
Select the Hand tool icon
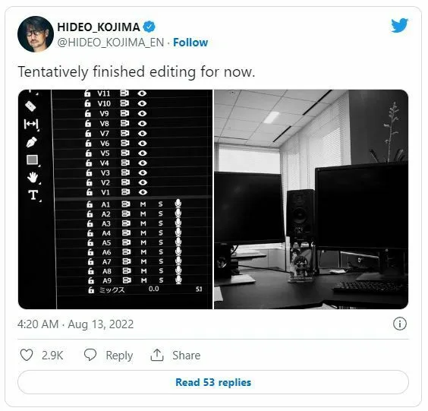click(x=33, y=177)
